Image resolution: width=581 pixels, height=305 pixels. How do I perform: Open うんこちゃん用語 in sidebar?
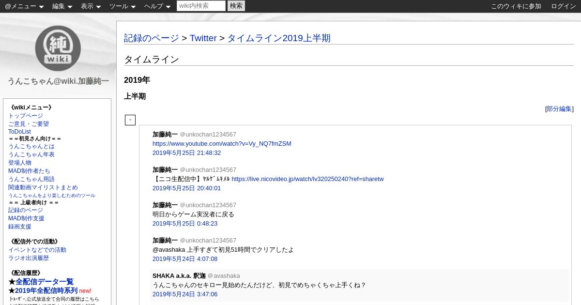click(x=31, y=179)
